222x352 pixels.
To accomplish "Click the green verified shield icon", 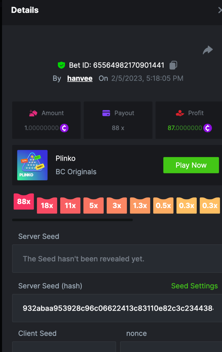I will coord(61,65).
